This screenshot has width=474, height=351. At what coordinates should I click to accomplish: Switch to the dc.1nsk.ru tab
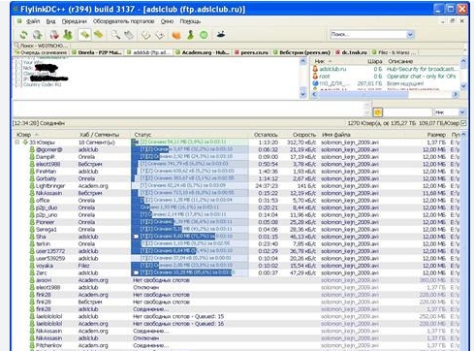tap(351, 52)
